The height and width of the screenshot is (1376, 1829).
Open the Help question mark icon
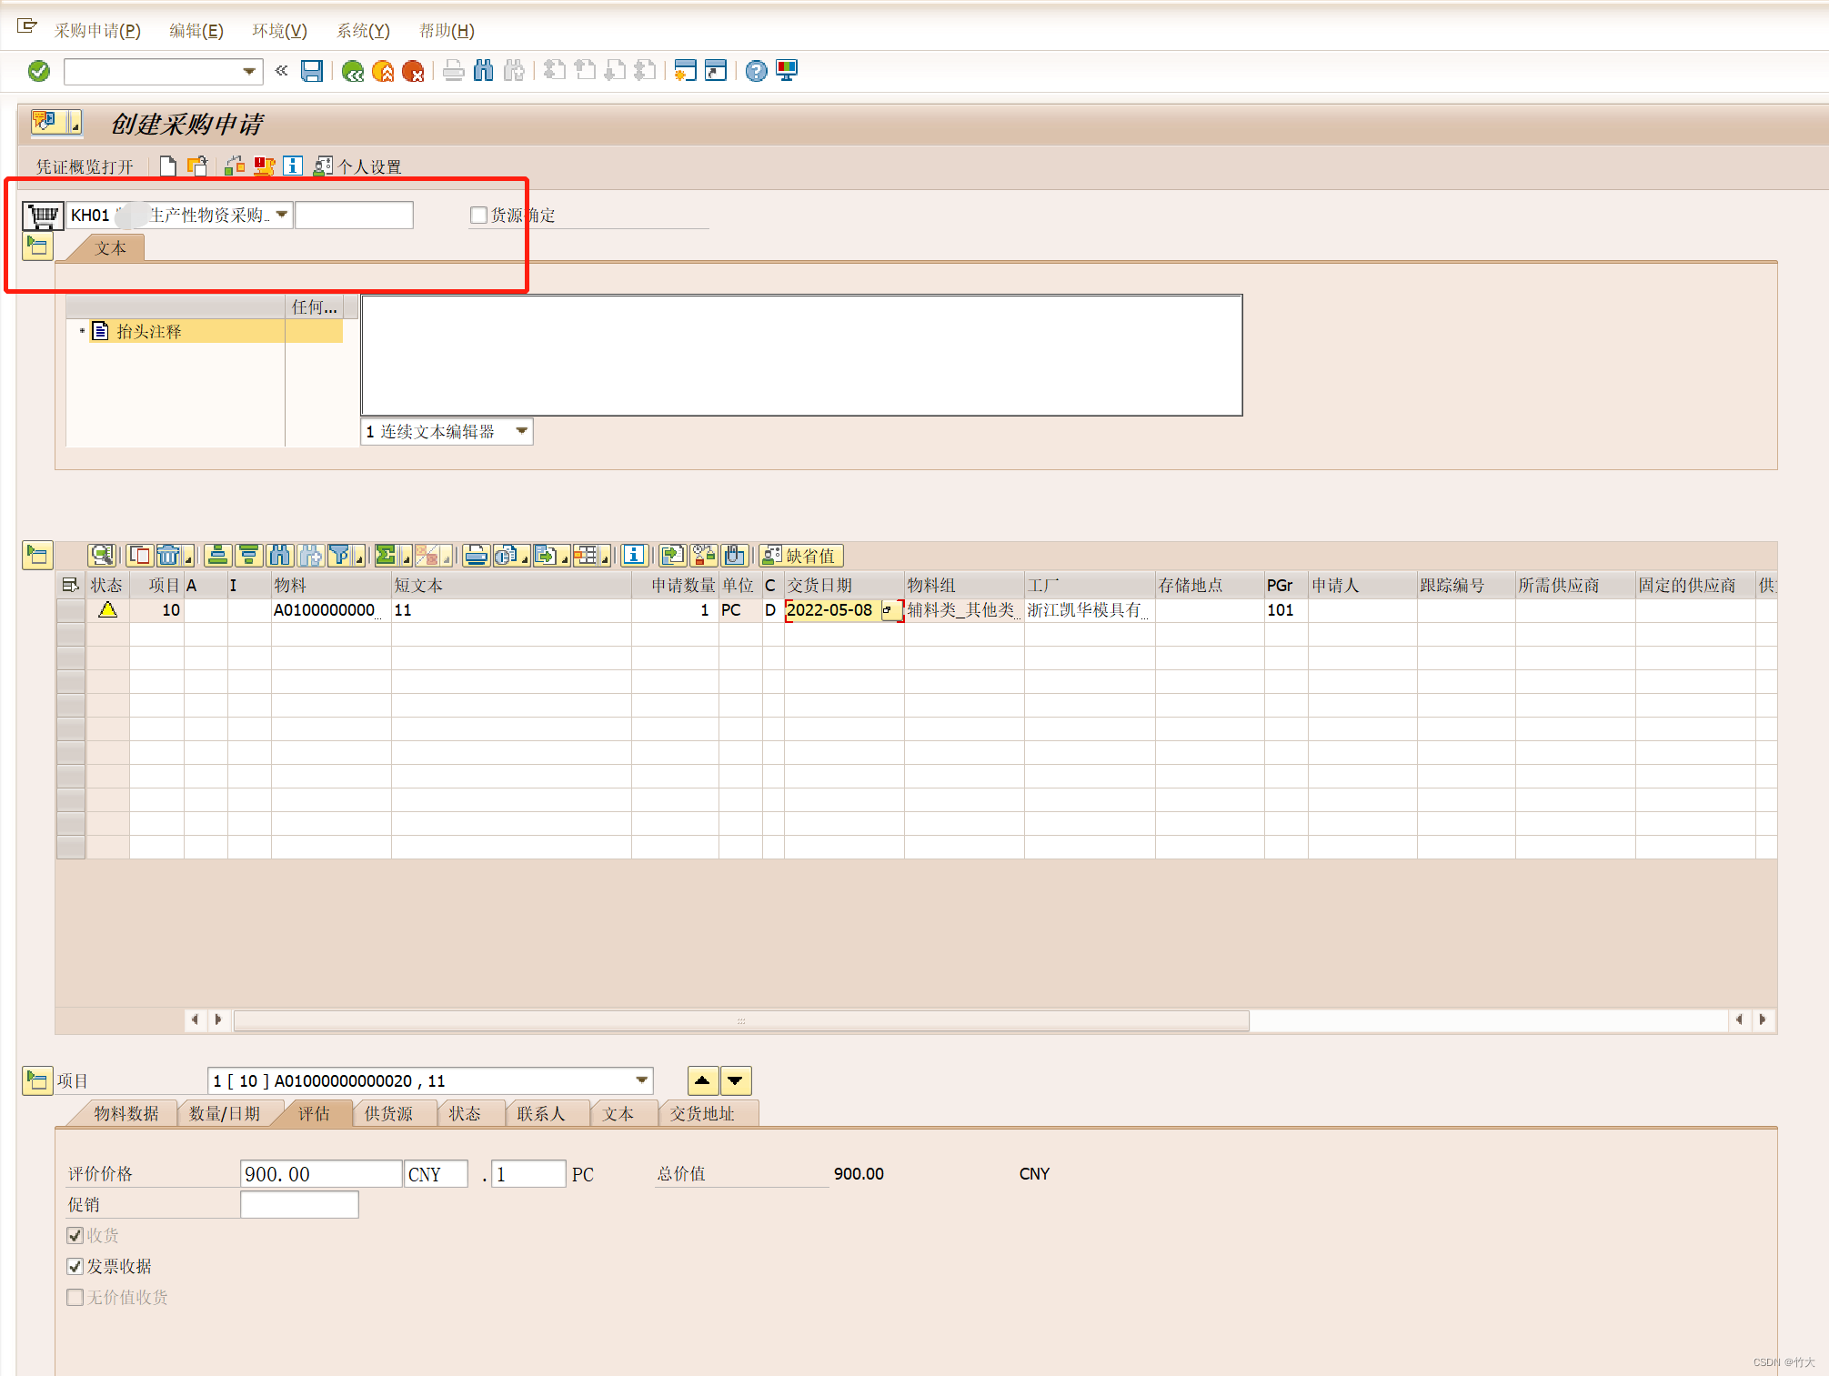pyautogui.click(x=756, y=71)
